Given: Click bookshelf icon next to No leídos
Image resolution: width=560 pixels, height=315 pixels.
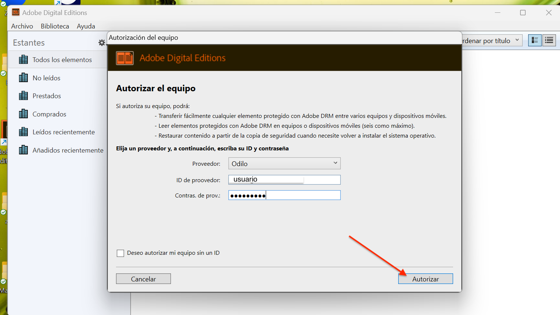Looking at the screenshot, I should 23,77.
